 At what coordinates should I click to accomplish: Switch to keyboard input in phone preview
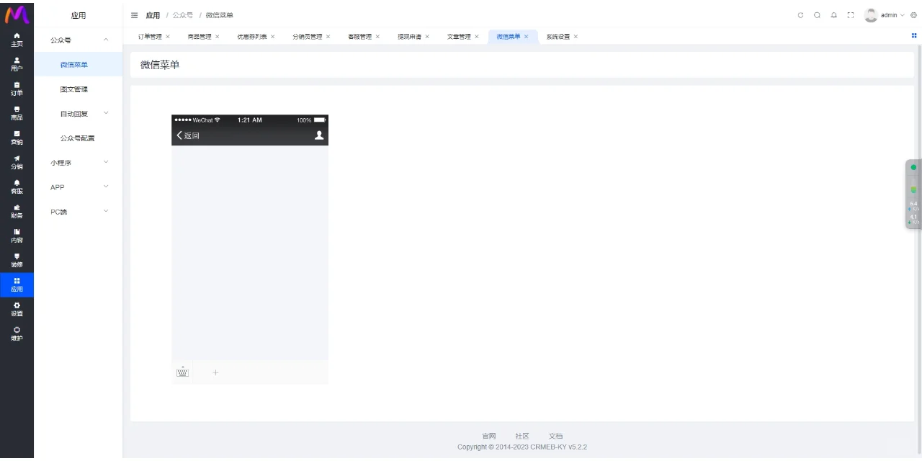[x=182, y=372]
